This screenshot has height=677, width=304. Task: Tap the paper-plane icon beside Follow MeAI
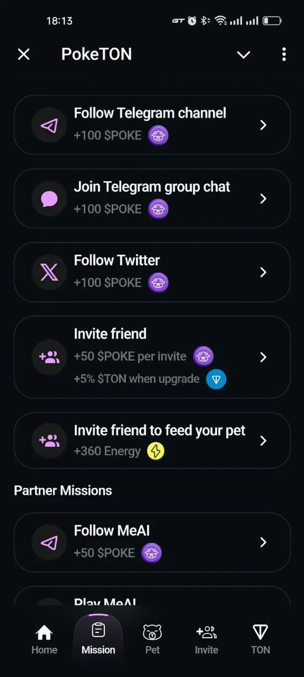[x=49, y=542]
